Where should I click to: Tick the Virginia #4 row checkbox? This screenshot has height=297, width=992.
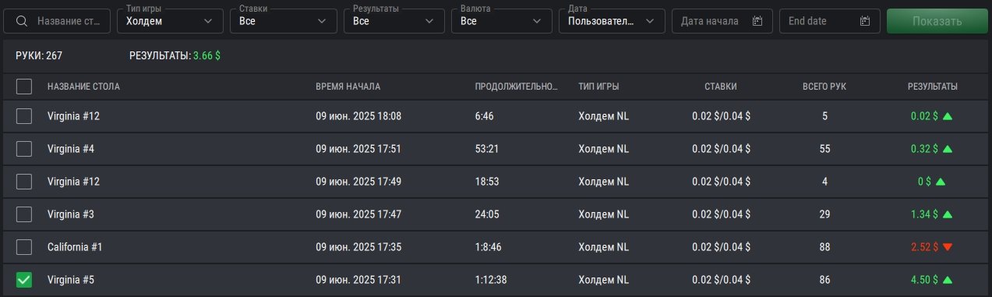24,149
